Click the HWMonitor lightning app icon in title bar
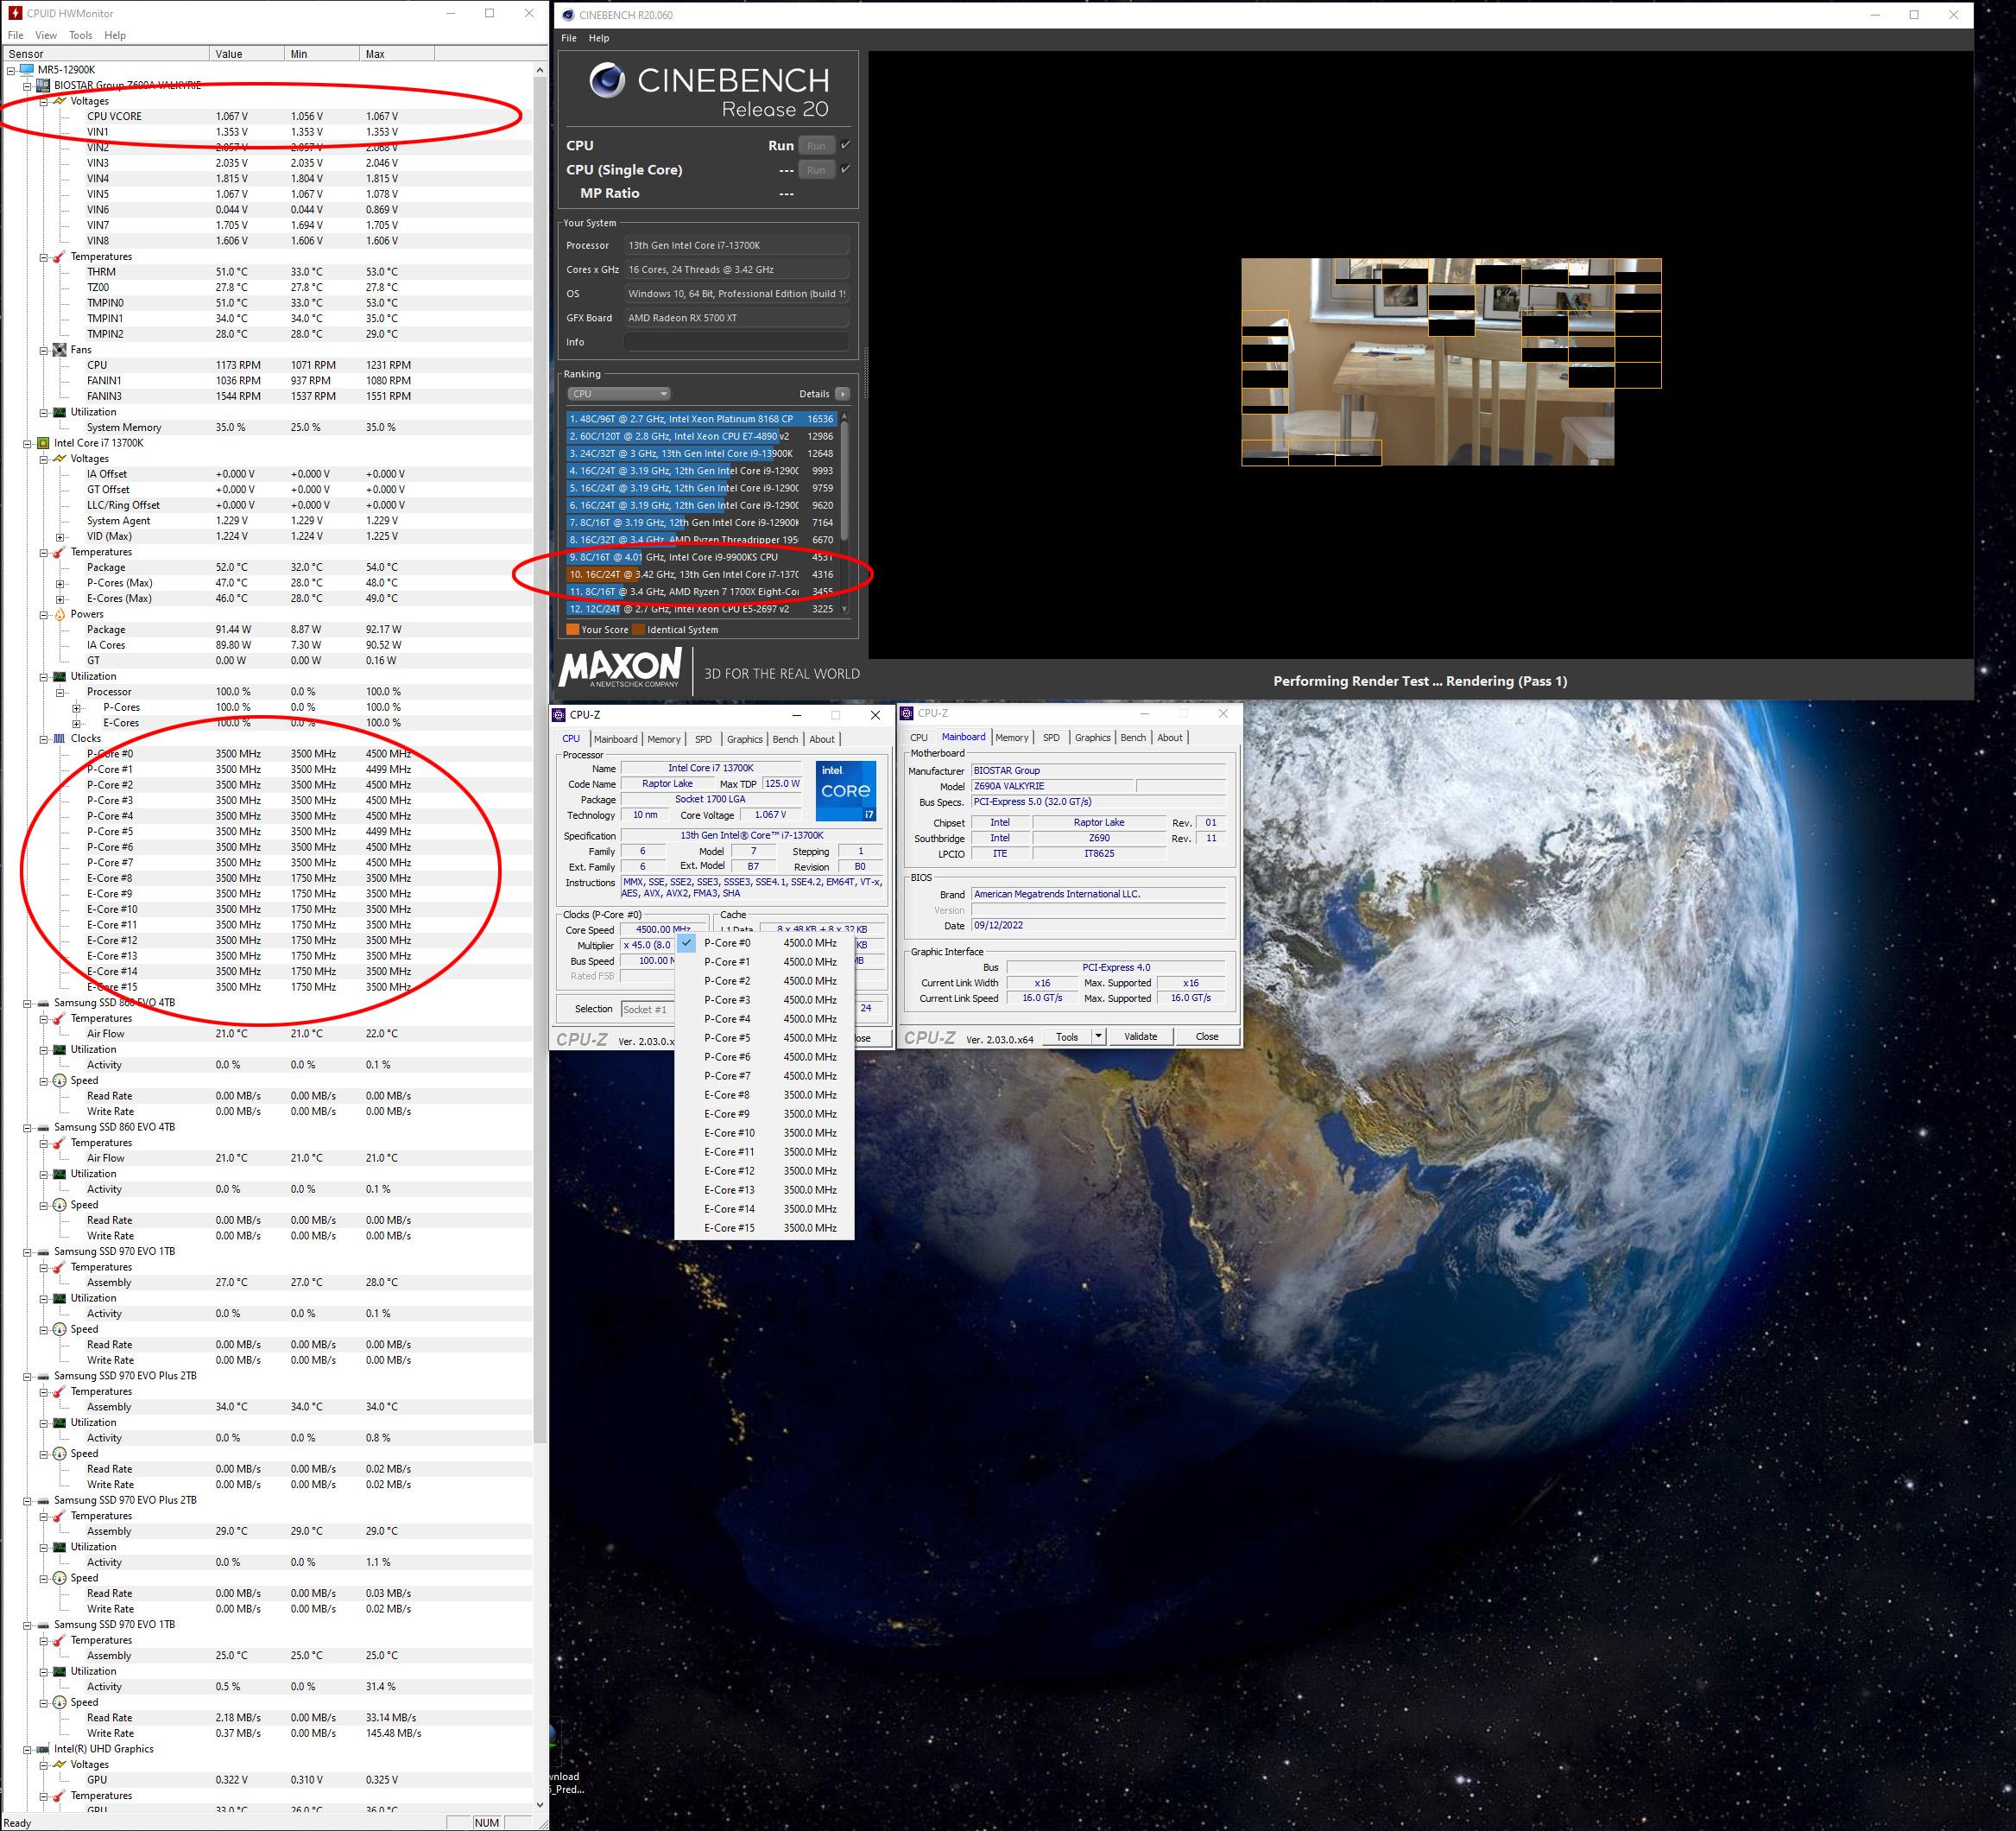 14,13
